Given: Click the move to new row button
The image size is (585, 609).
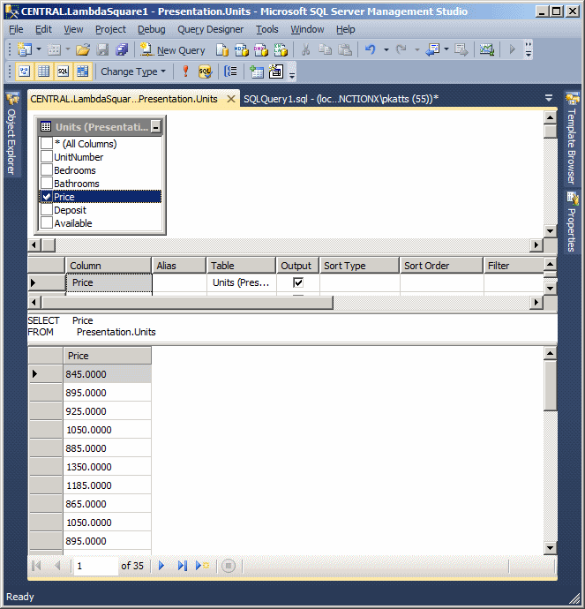Looking at the screenshot, I should click(x=202, y=566).
